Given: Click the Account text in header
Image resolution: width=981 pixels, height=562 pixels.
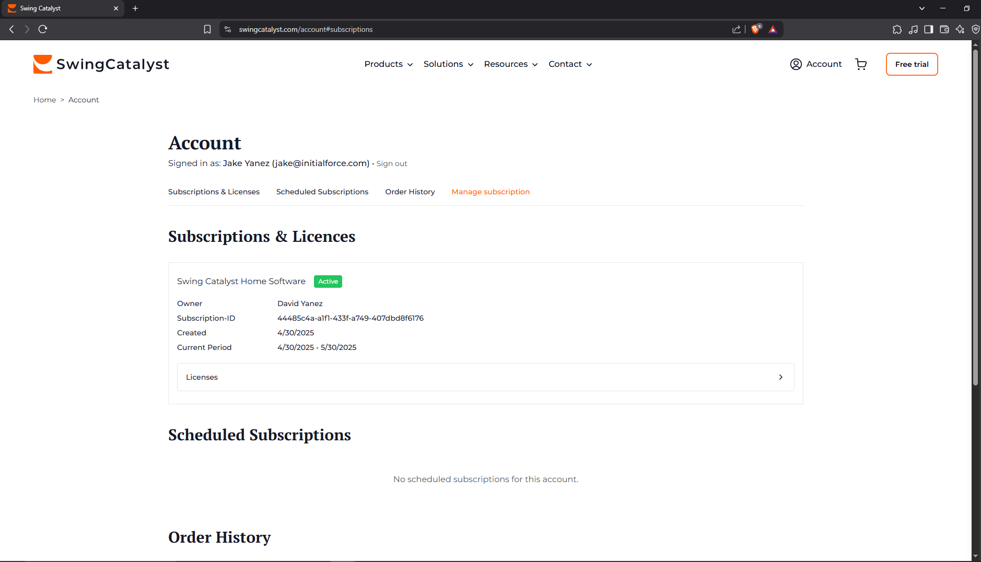Looking at the screenshot, I should pyautogui.click(x=824, y=64).
